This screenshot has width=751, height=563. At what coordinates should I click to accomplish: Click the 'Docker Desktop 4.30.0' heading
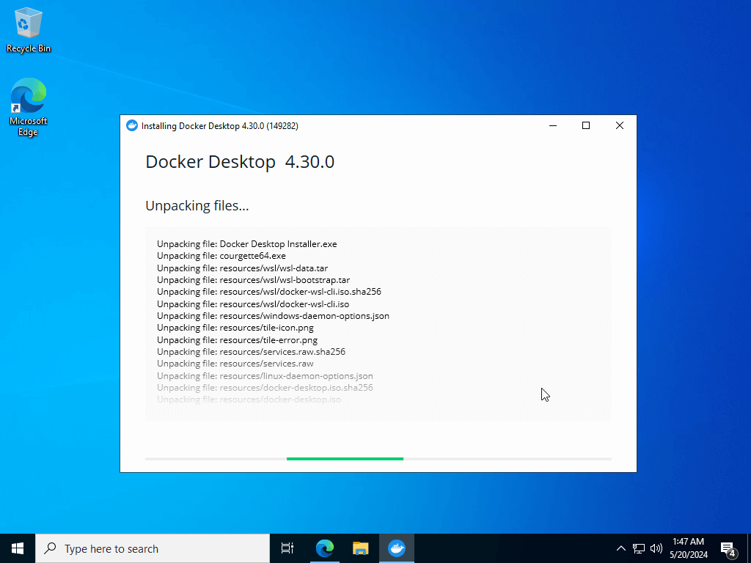240,162
